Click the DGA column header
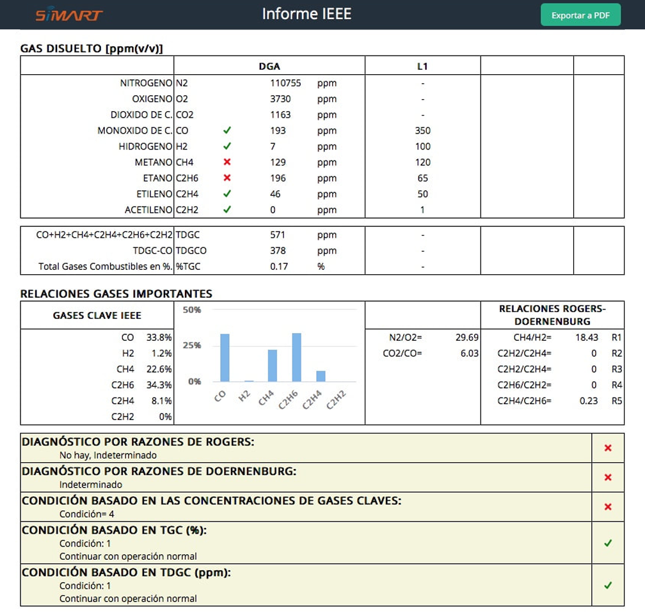Image resolution: width=645 pixels, height=613 pixels. click(x=269, y=66)
